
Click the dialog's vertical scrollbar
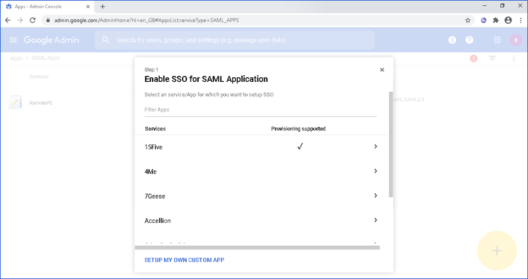click(x=391, y=145)
